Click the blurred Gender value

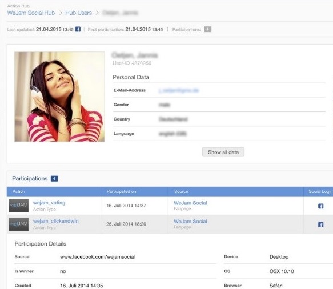pos(165,105)
